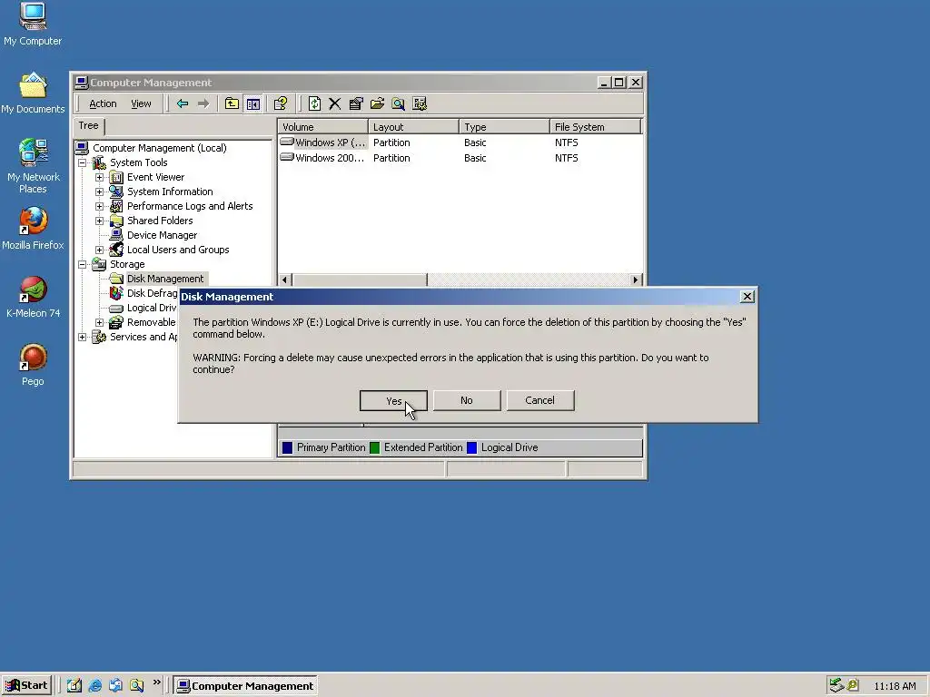The height and width of the screenshot is (697, 930).
Task: Click the Logical Drive legend swatch
Action: [x=472, y=448]
